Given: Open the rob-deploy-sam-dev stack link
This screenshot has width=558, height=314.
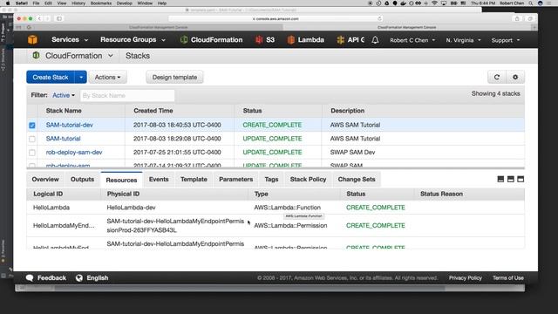Looking at the screenshot, I should pyautogui.click(x=74, y=152).
